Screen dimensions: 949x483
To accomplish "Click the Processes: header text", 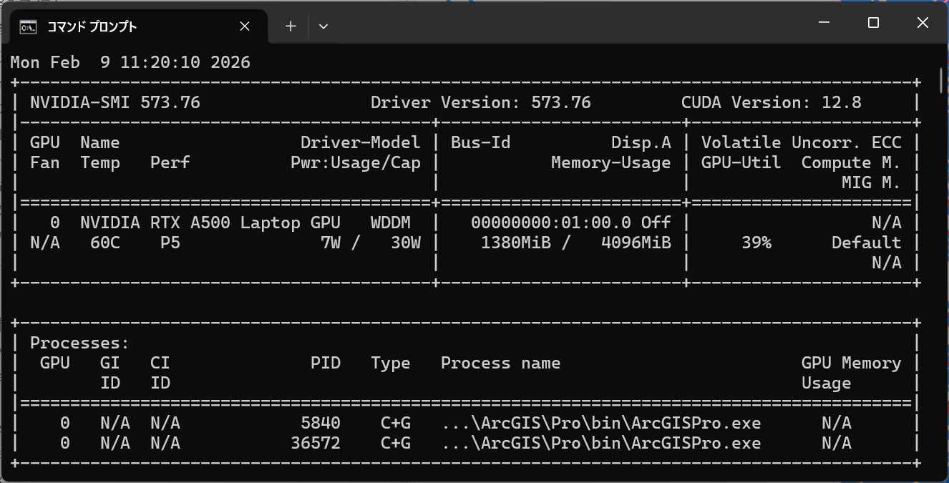I will pos(79,343).
